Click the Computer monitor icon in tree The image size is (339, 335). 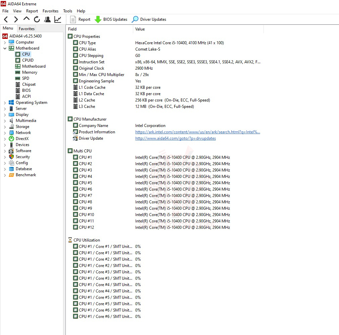click(11, 42)
